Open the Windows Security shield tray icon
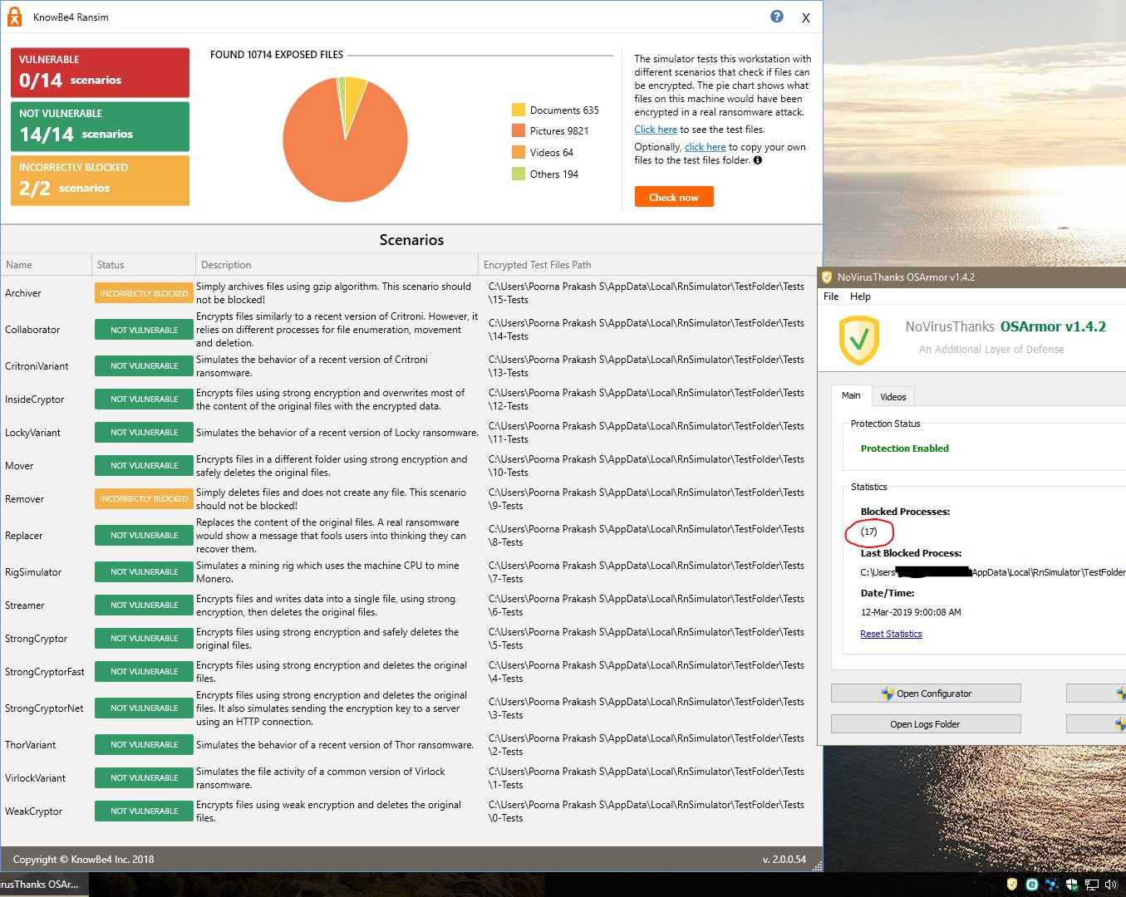 coord(1072,885)
